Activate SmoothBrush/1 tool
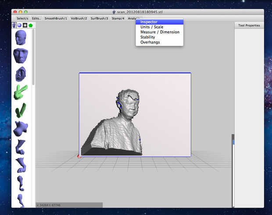 point(56,18)
